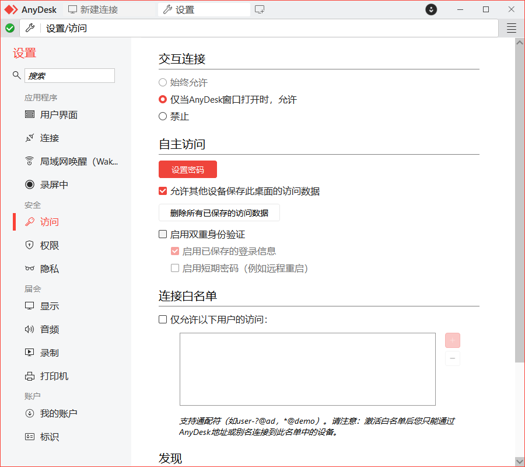
Task: Click the User Interface (用户界面) sidebar icon
Action: (30, 114)
